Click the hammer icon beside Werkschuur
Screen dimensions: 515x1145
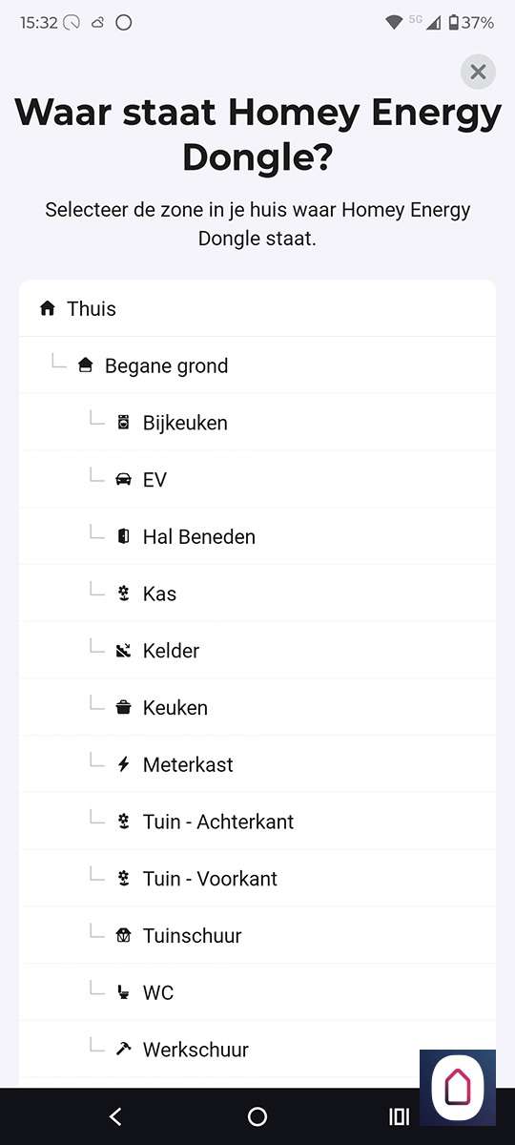click(x=123, y=1050)
